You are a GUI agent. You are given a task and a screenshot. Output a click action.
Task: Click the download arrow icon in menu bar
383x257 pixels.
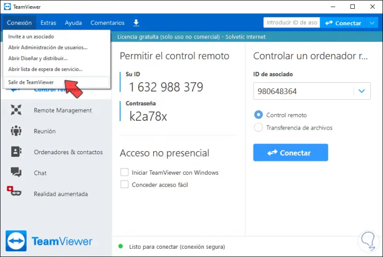136,23
